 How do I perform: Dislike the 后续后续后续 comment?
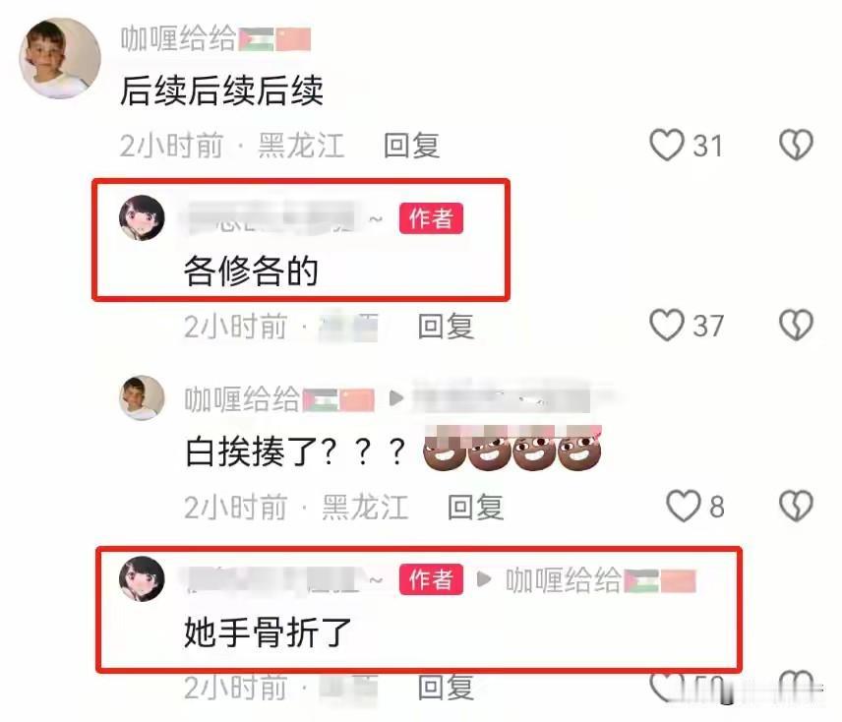(796, 145)
